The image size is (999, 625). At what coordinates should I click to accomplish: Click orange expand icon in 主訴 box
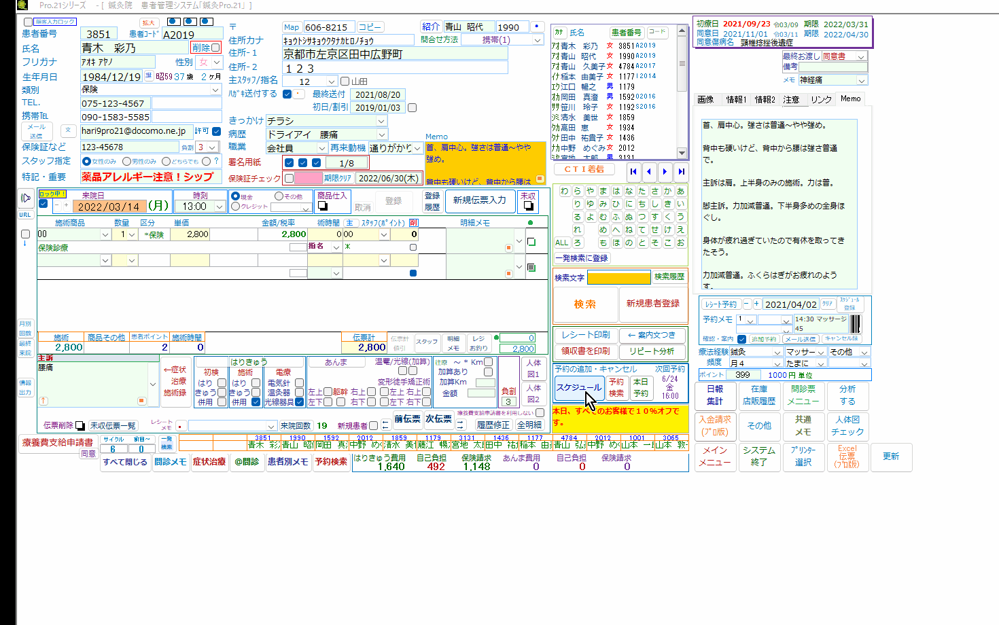141,401
